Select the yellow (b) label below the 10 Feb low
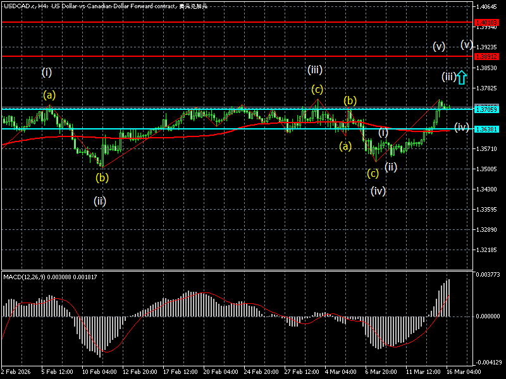The height and width of the screenshot is (379, 506). tap(102, 177)
